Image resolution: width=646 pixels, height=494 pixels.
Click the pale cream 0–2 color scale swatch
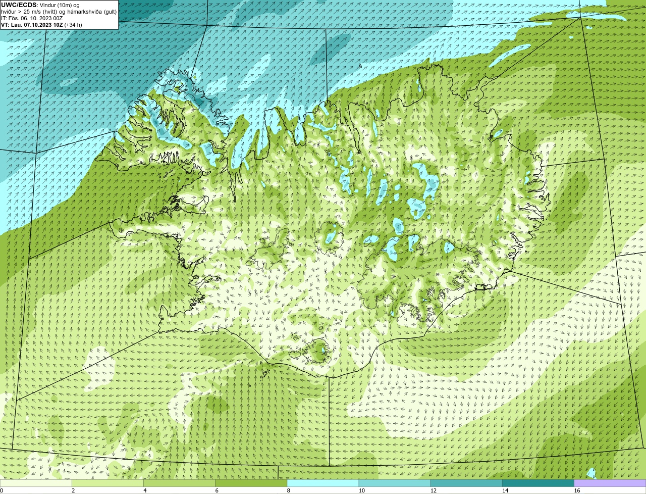36,483
